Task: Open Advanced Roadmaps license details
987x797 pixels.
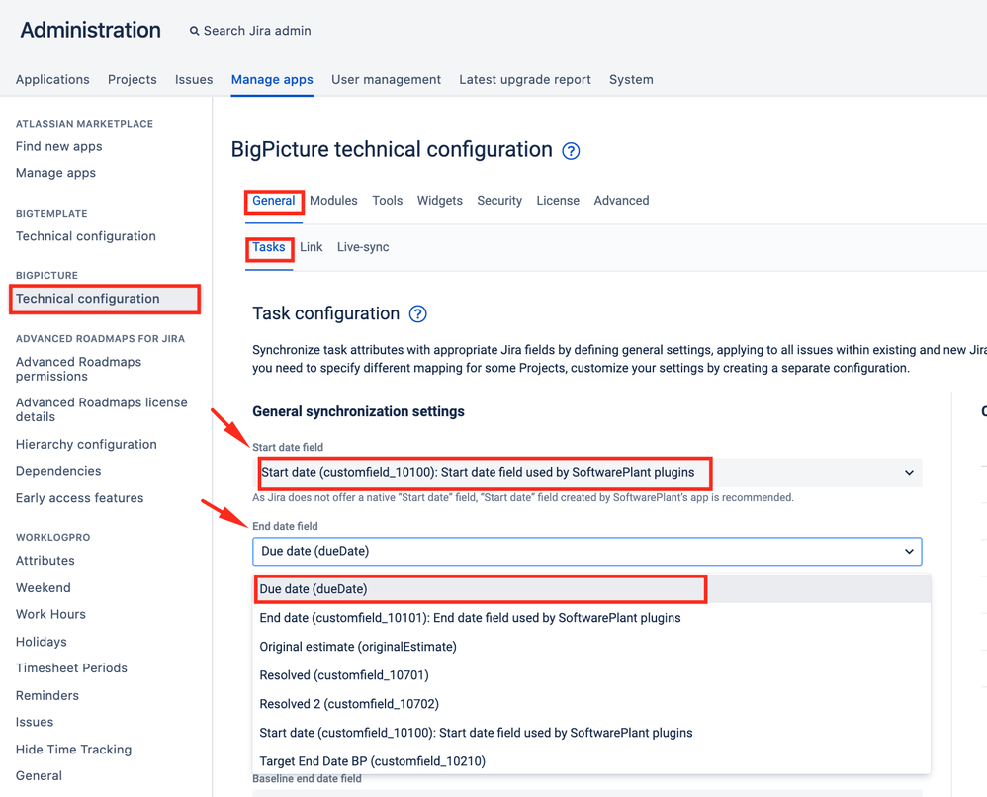Action: 101,409
